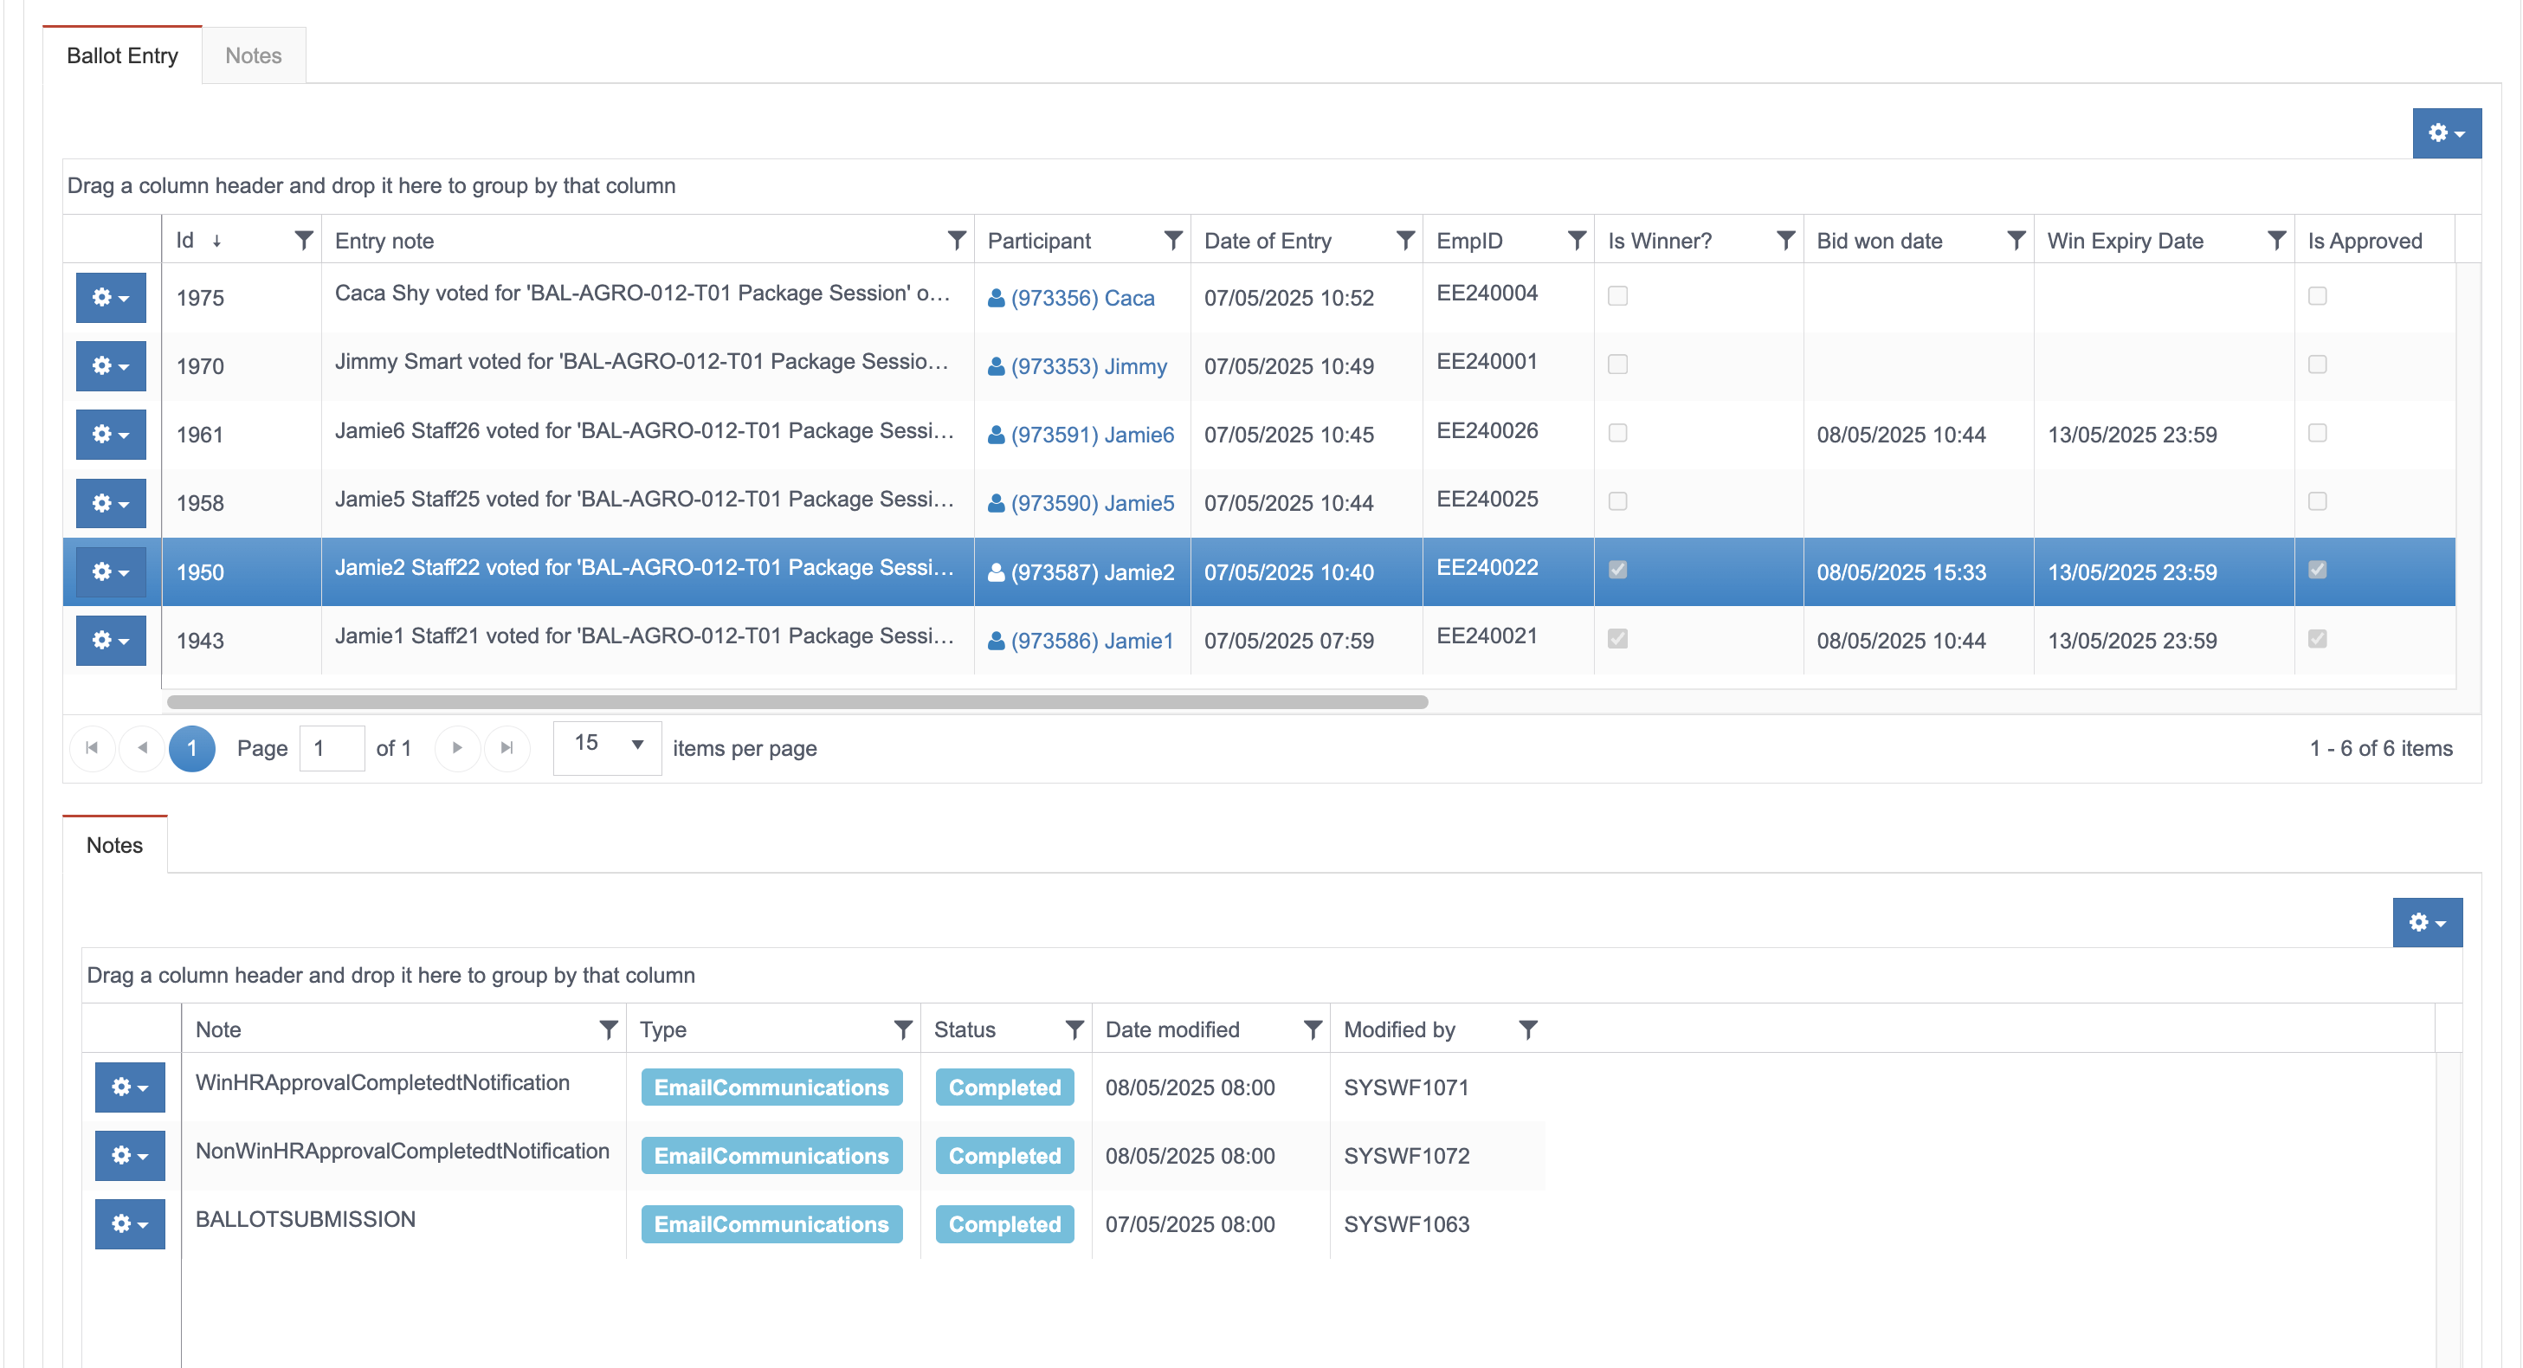Filter the notes Type column
The image size is (2523, 1368).
(902, 1029)
